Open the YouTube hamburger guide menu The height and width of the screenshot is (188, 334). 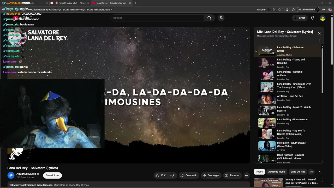click(x=7, y=18)
